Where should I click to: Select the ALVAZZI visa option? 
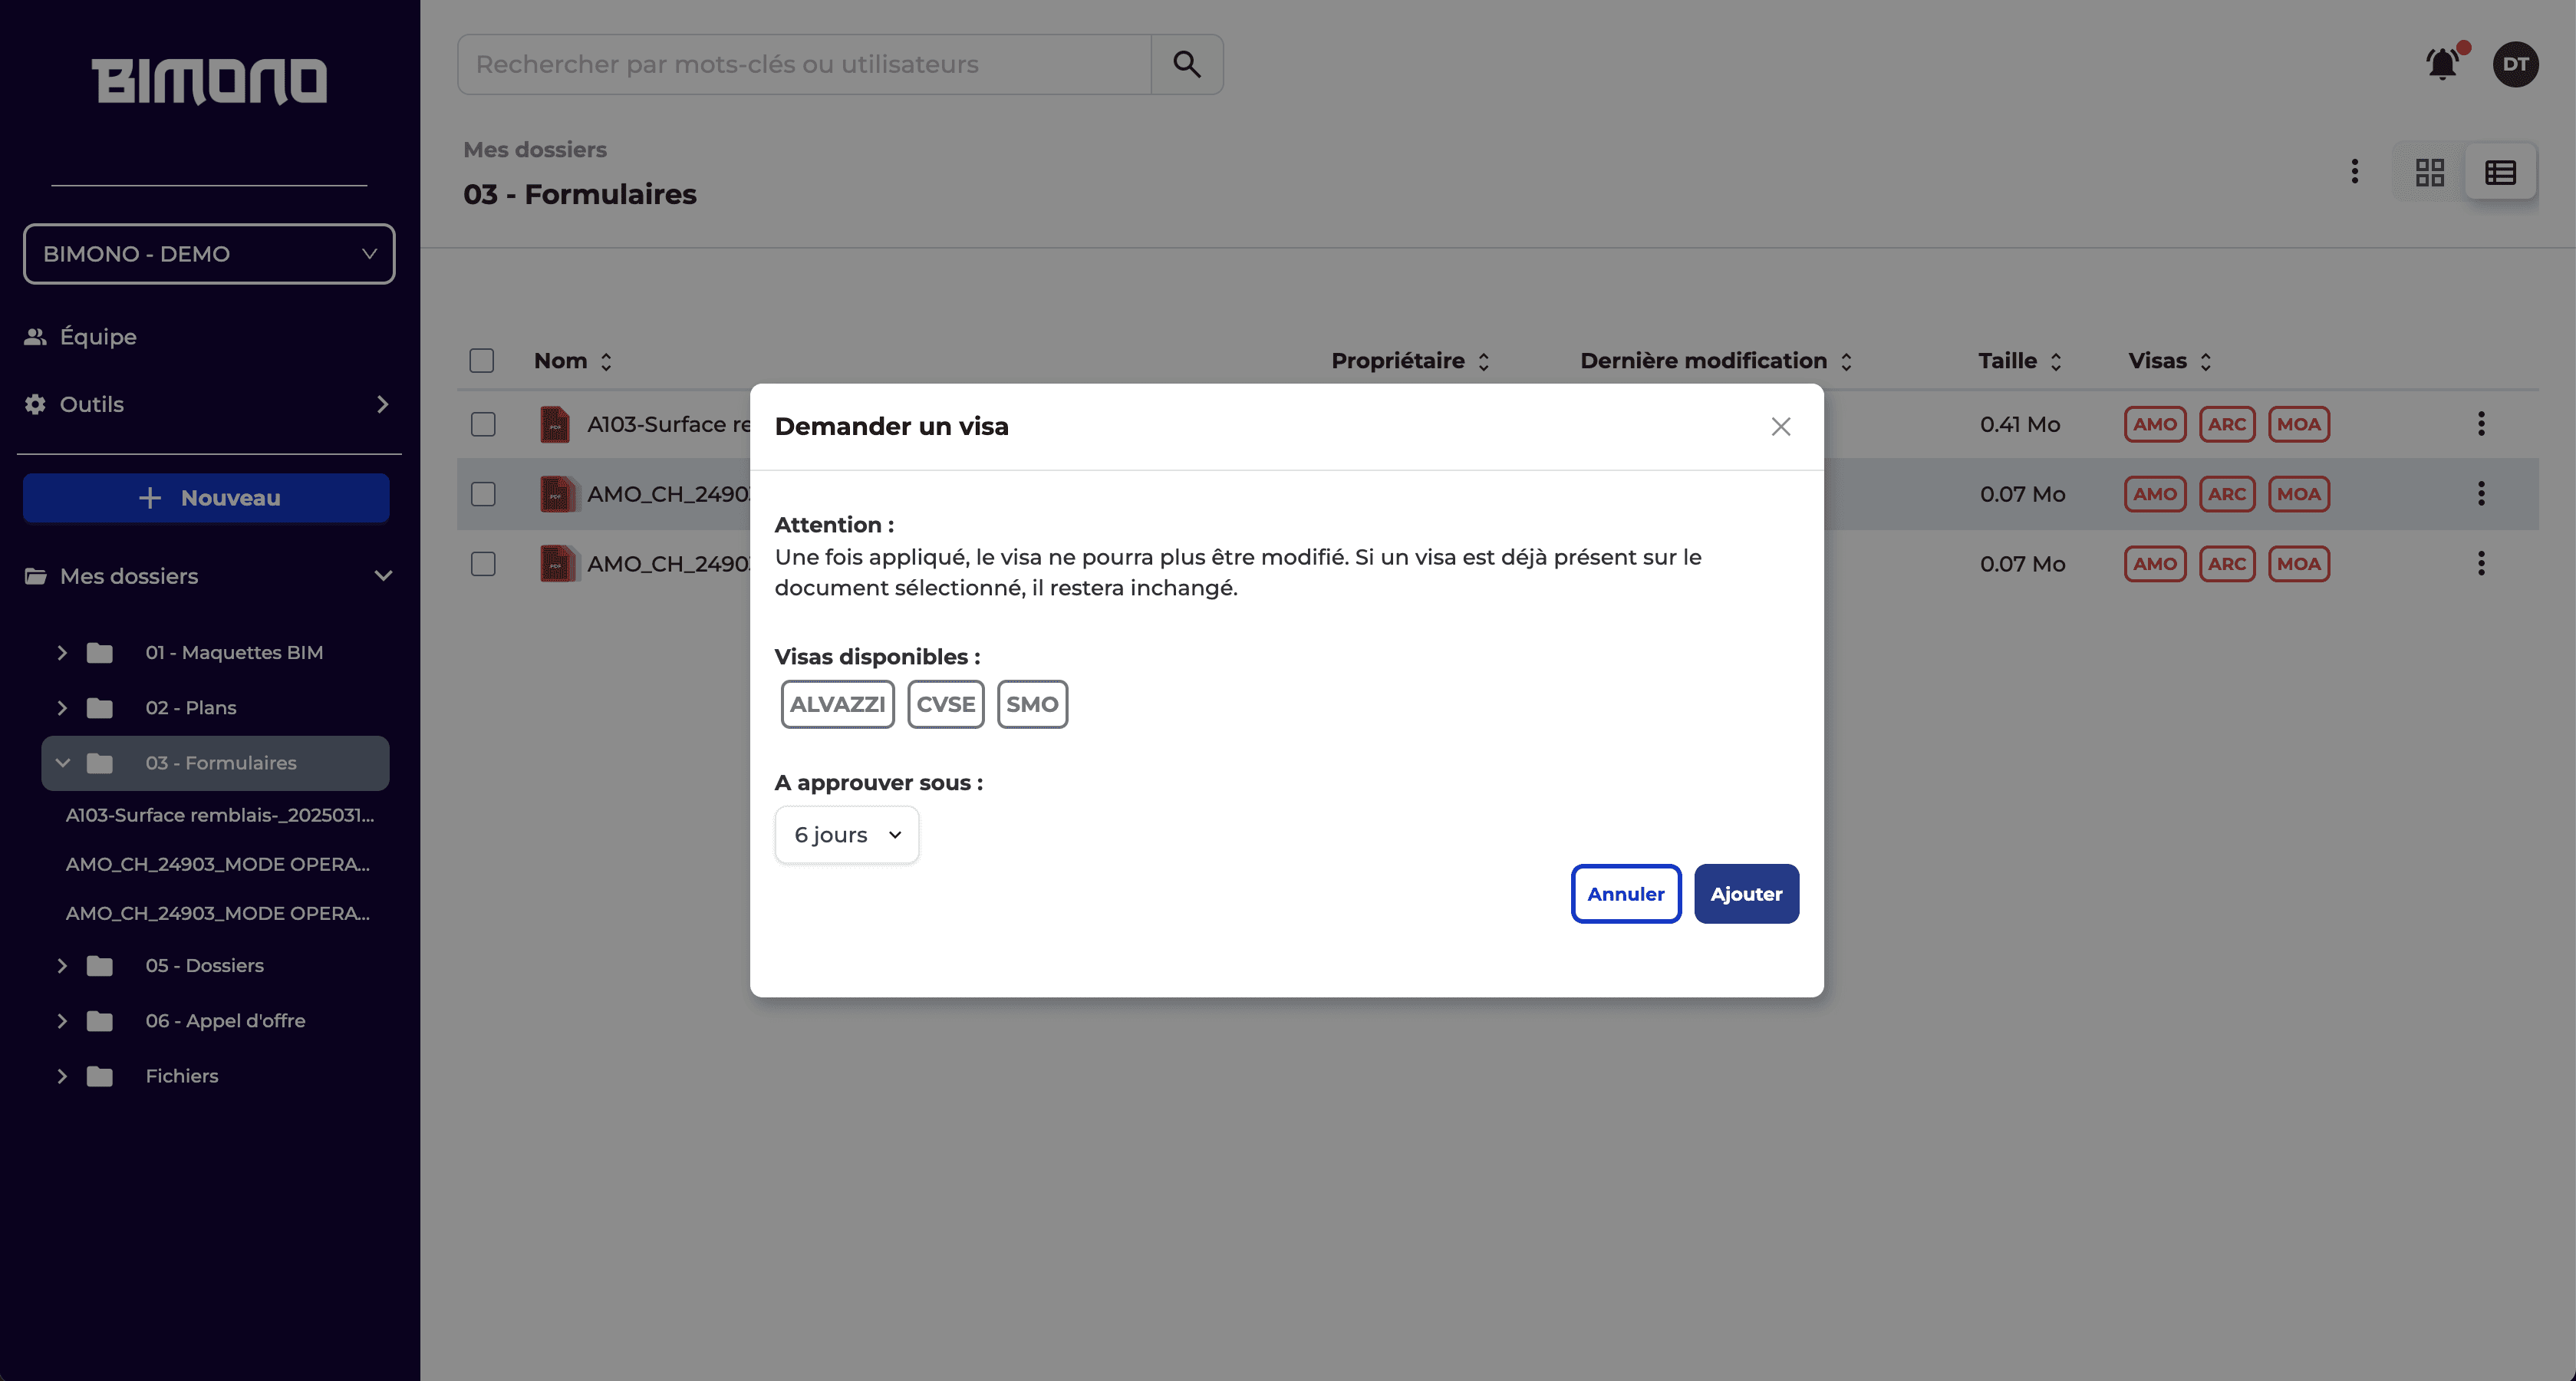[x=837, y=704]
